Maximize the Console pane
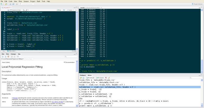This screenshot has height=108, width=204. (x=201, y=8)
